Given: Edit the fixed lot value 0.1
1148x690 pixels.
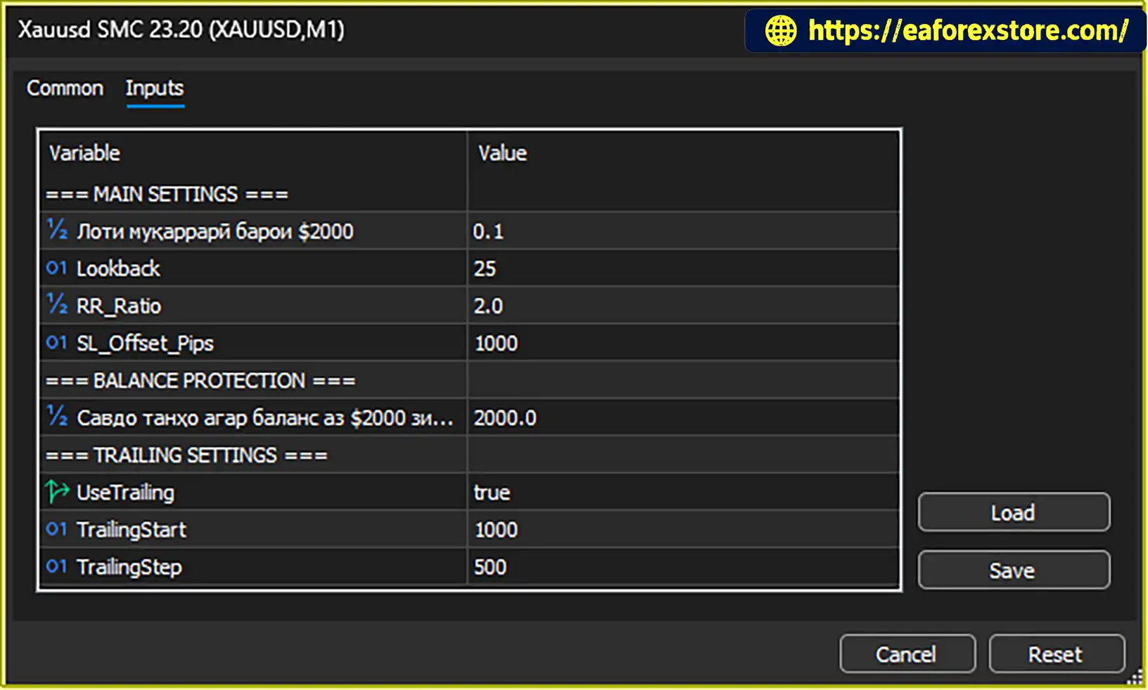Looking at the screenshot, I should point(683,231).
